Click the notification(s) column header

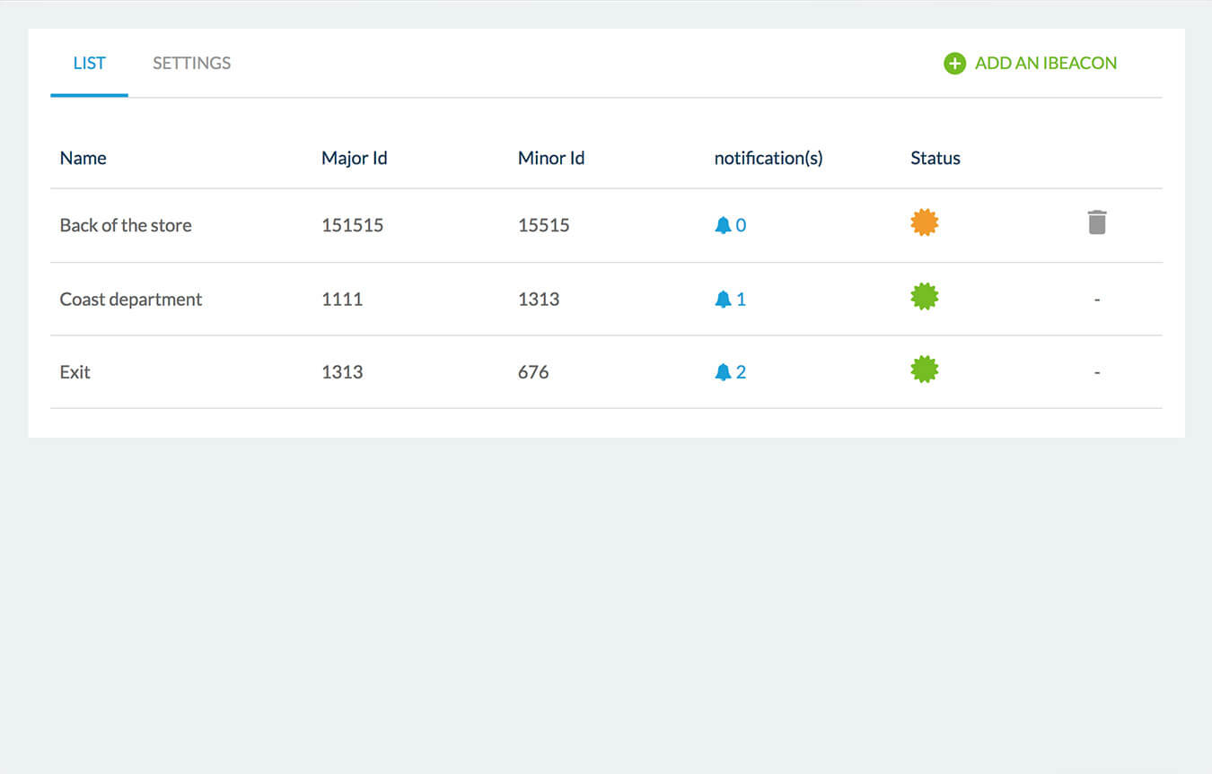click(768, 158)
